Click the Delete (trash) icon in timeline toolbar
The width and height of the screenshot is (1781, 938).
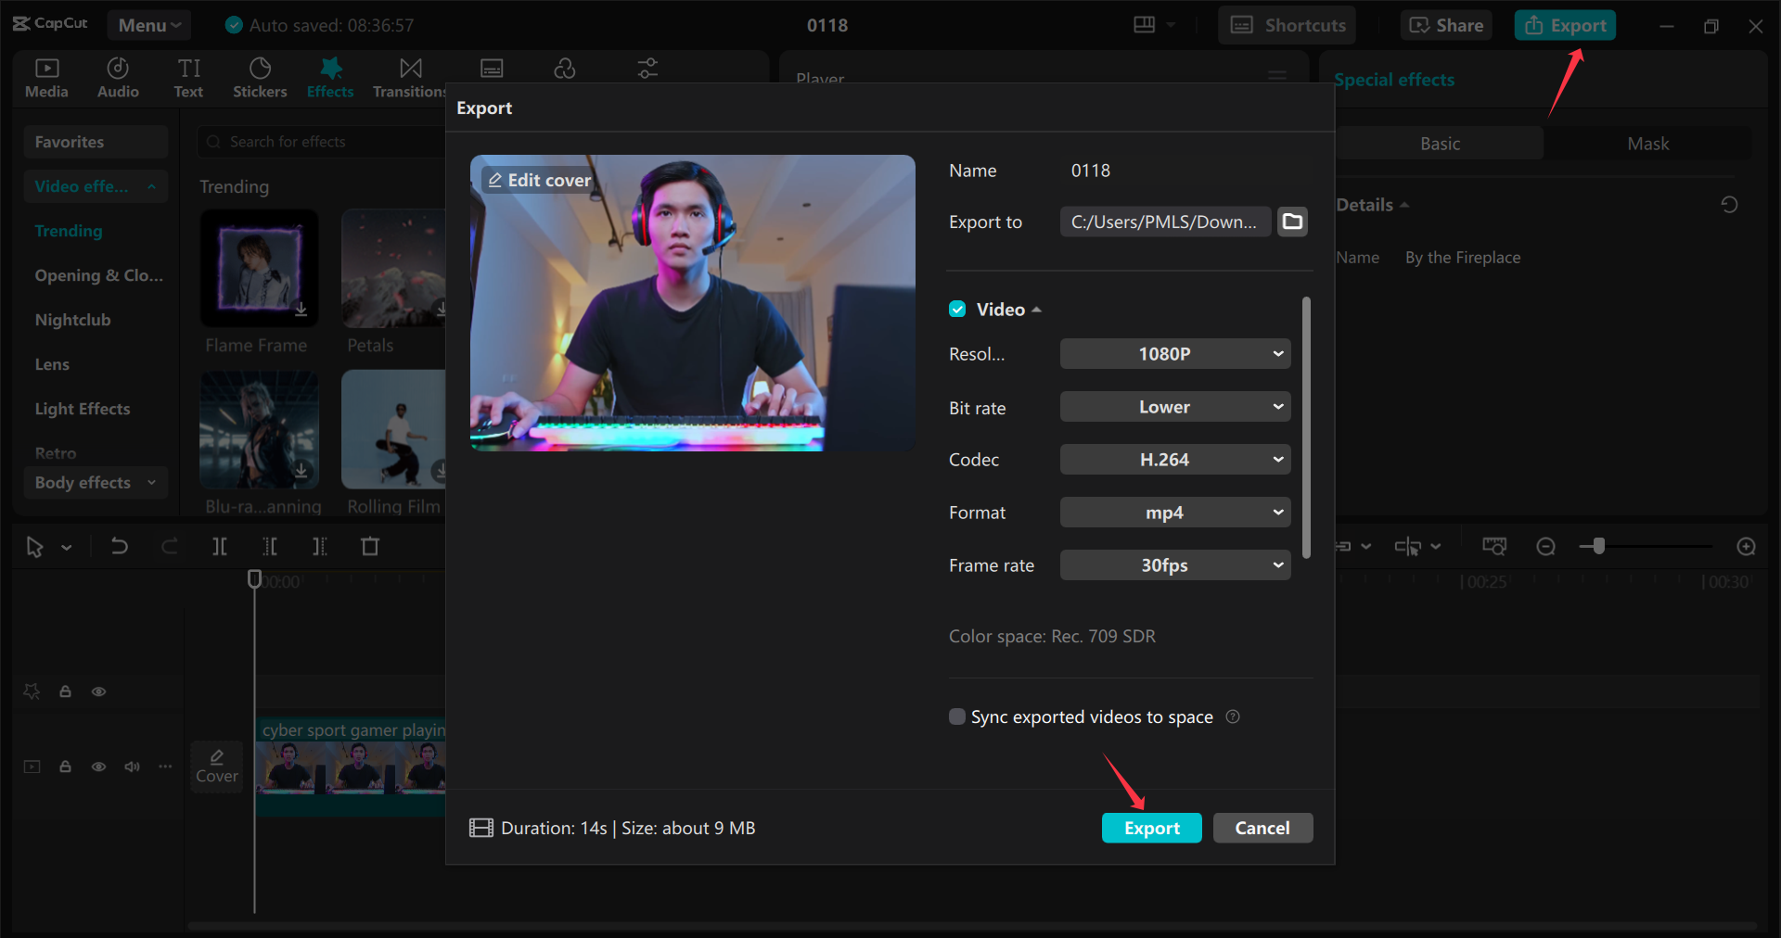370,547
